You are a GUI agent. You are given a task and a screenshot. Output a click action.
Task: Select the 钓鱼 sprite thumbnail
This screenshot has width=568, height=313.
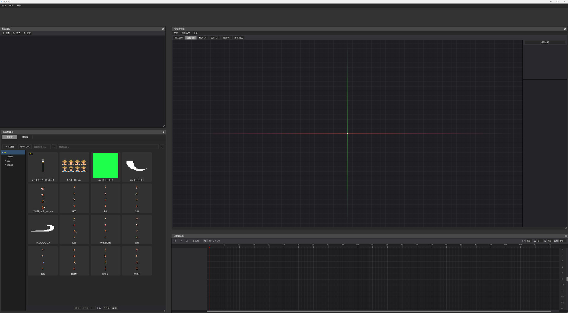(x=74, y=229)
